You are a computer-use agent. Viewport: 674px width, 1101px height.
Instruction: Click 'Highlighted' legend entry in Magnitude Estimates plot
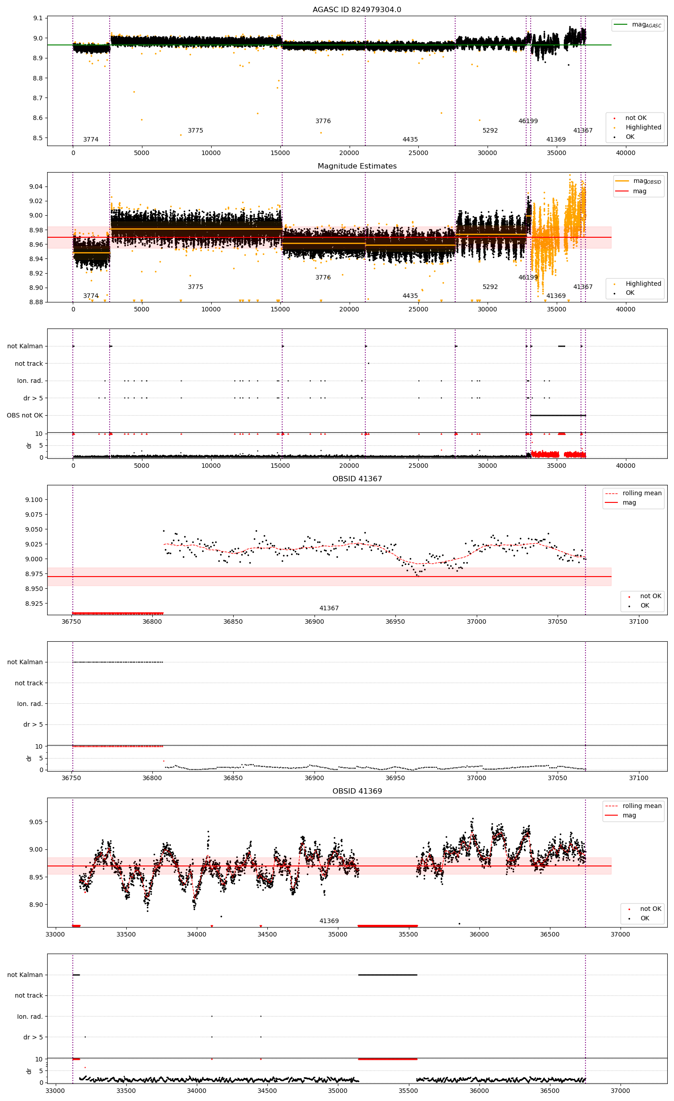643,284
